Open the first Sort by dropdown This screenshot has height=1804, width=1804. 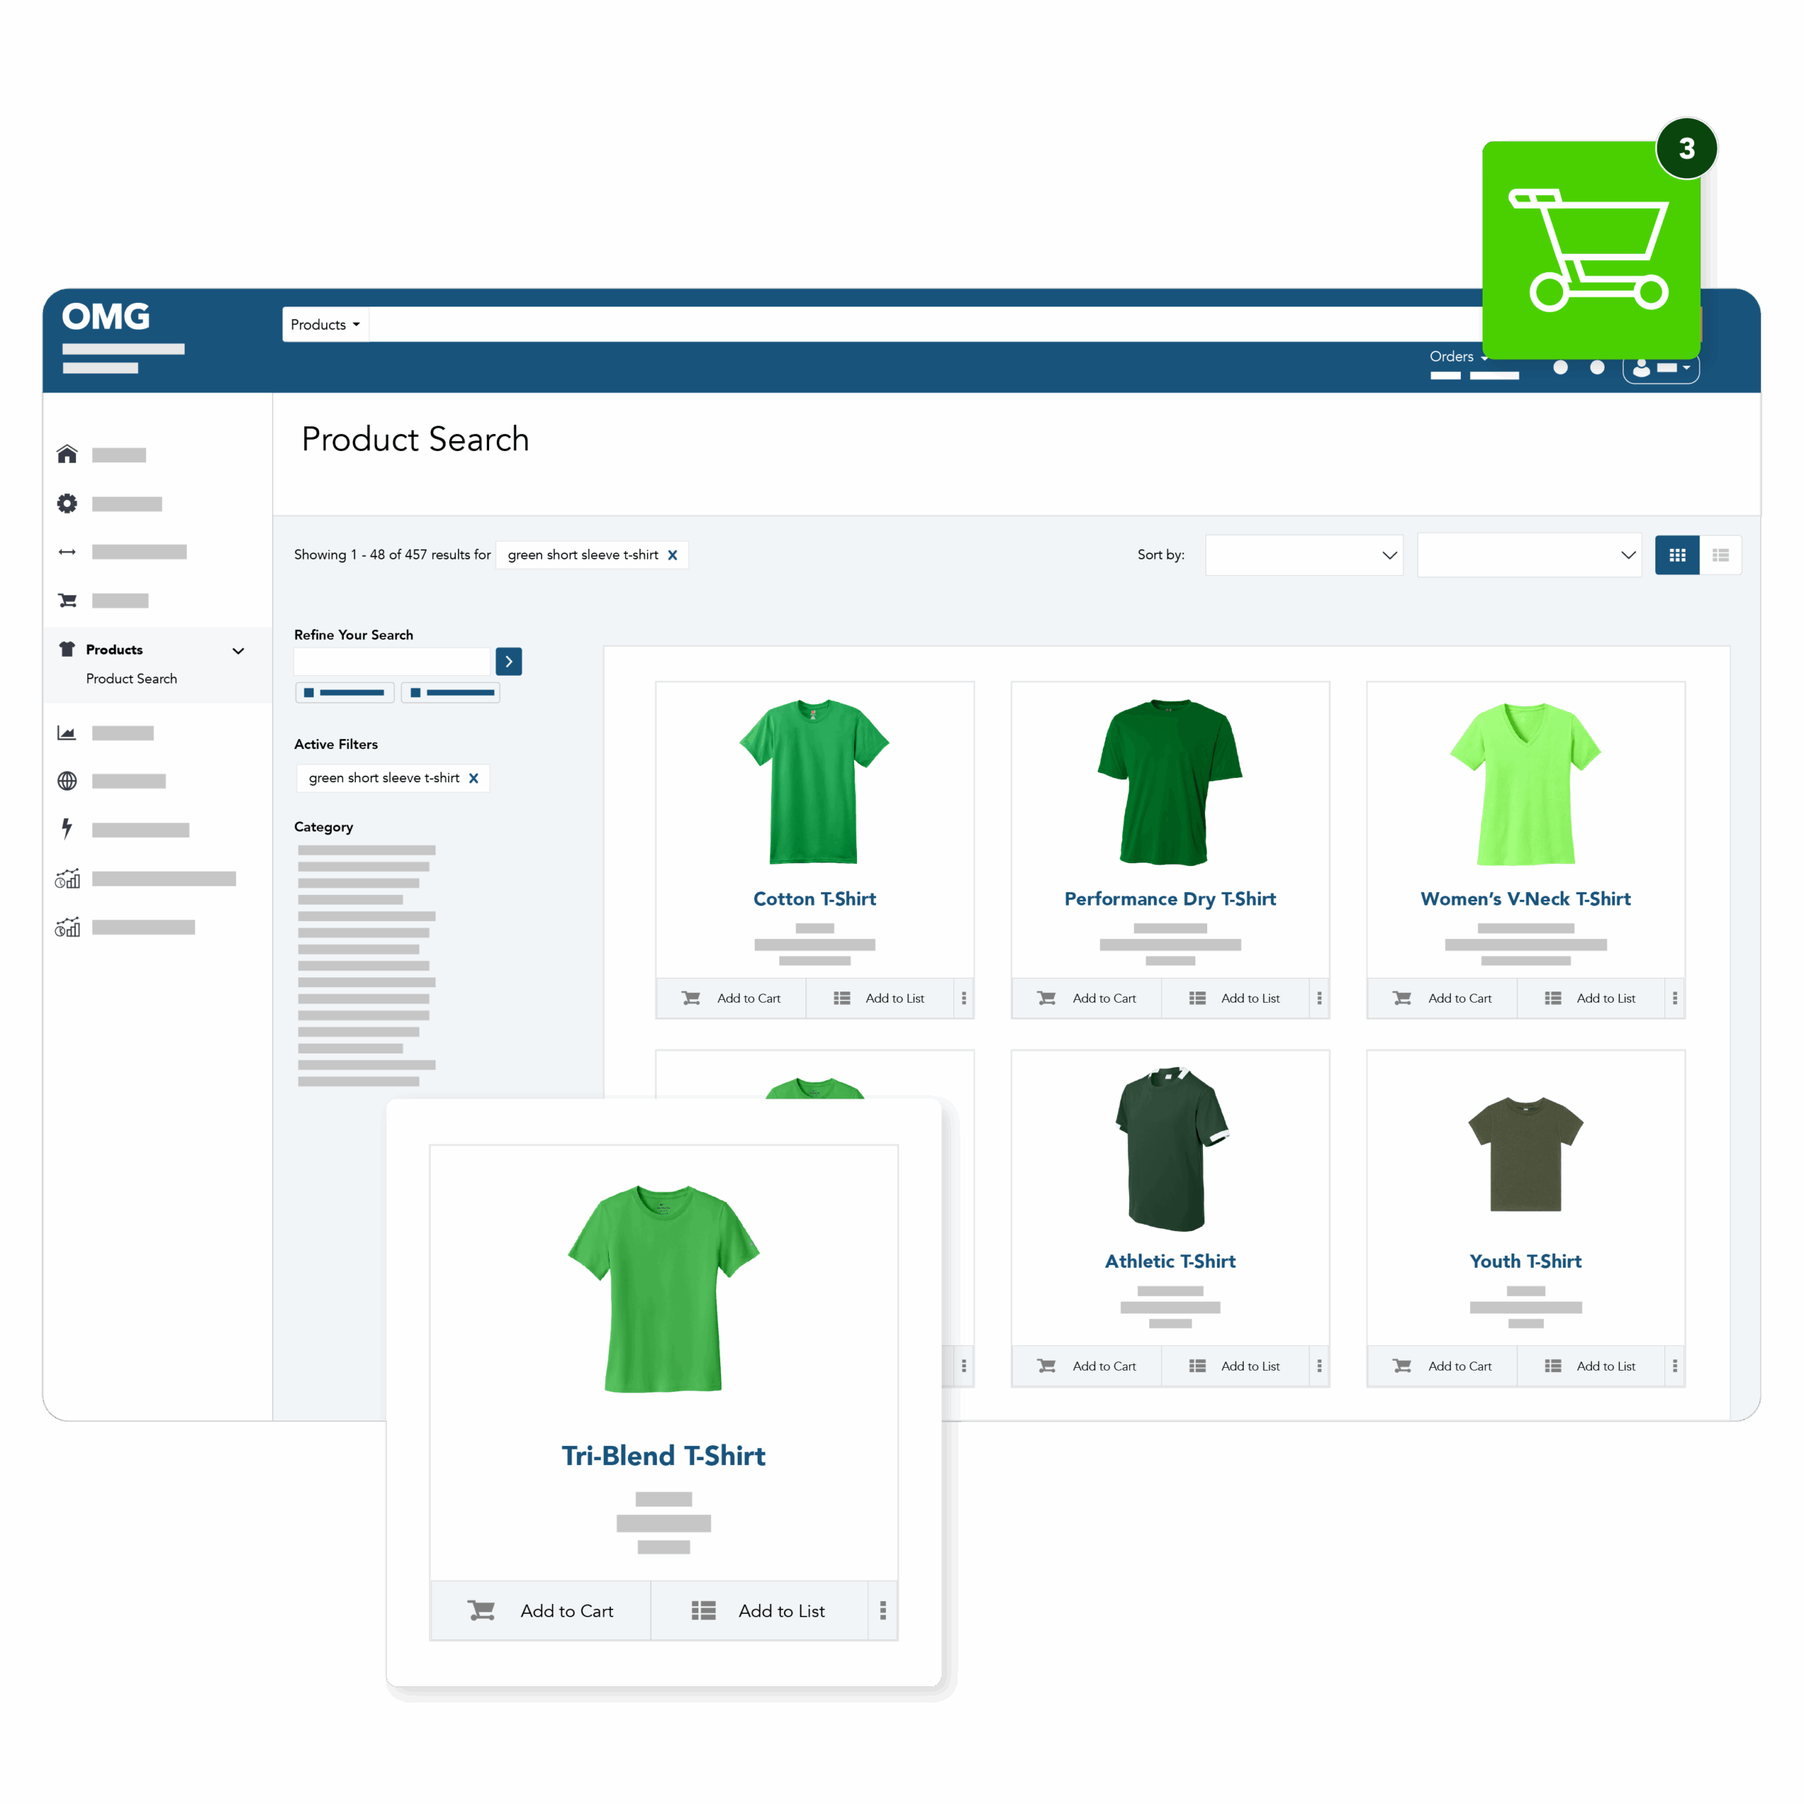(1304, 555)
